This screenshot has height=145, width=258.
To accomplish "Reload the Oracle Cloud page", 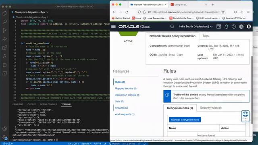I will [x=127, y=12].
